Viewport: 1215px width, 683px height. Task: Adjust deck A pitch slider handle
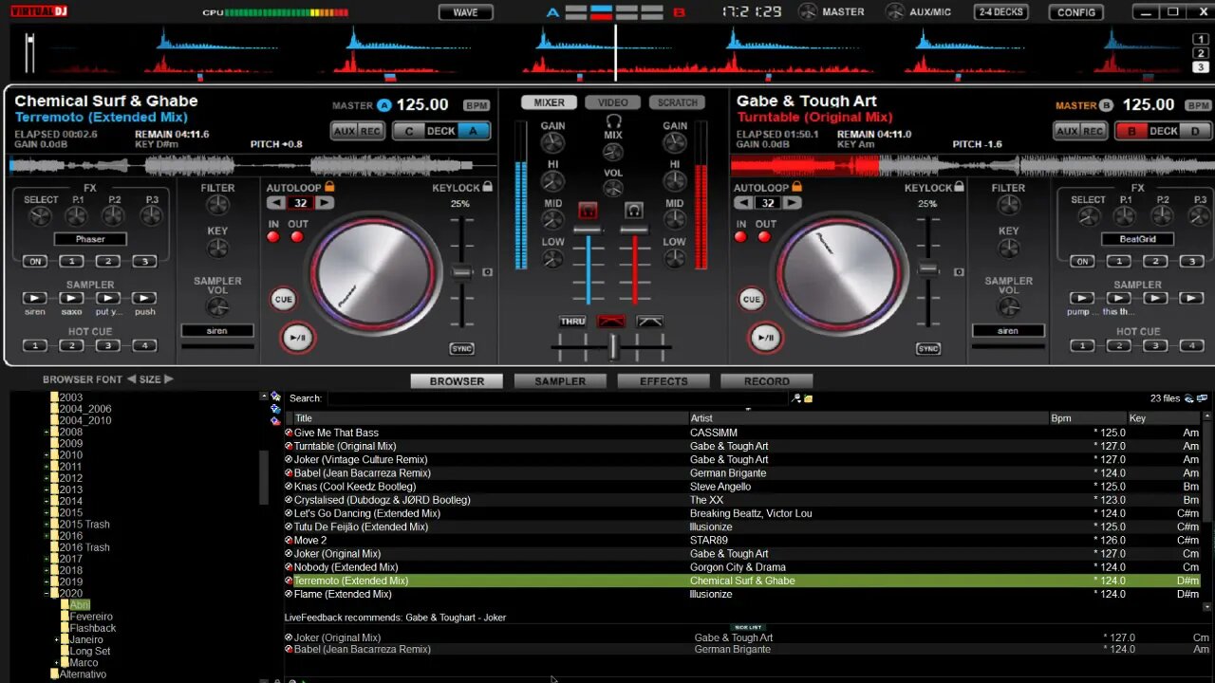point(461,272)
